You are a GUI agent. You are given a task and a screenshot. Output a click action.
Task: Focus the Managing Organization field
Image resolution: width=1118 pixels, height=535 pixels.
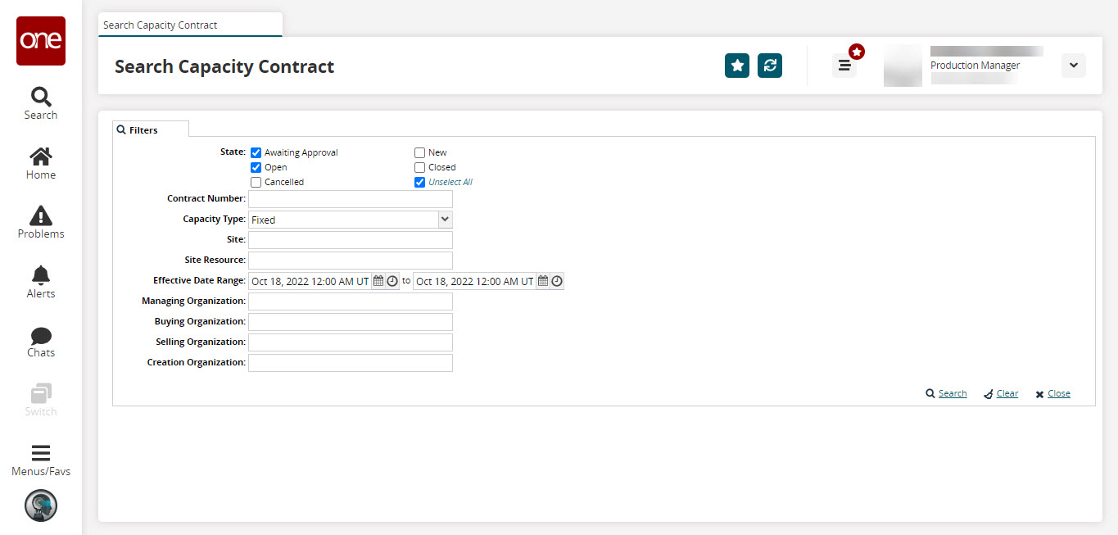point(351,302)
